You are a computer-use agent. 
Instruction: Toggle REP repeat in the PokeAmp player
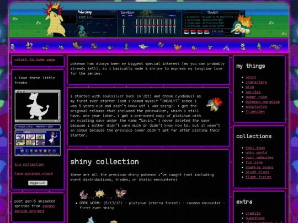pos(105,32)
